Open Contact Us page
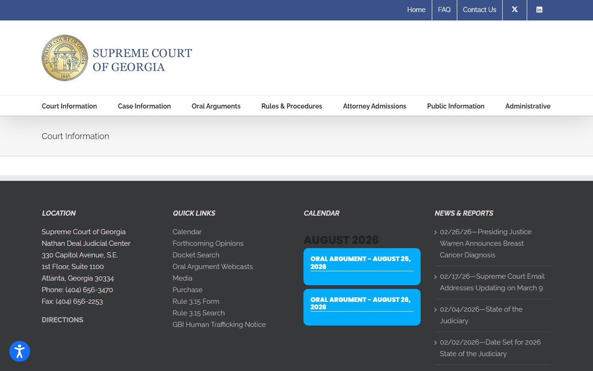 click(479, 10)
